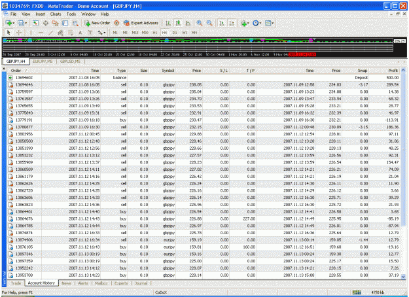This screenshot has height=297, width=409.
Task: Select the crosshair tool
Action: coord(19,33)
